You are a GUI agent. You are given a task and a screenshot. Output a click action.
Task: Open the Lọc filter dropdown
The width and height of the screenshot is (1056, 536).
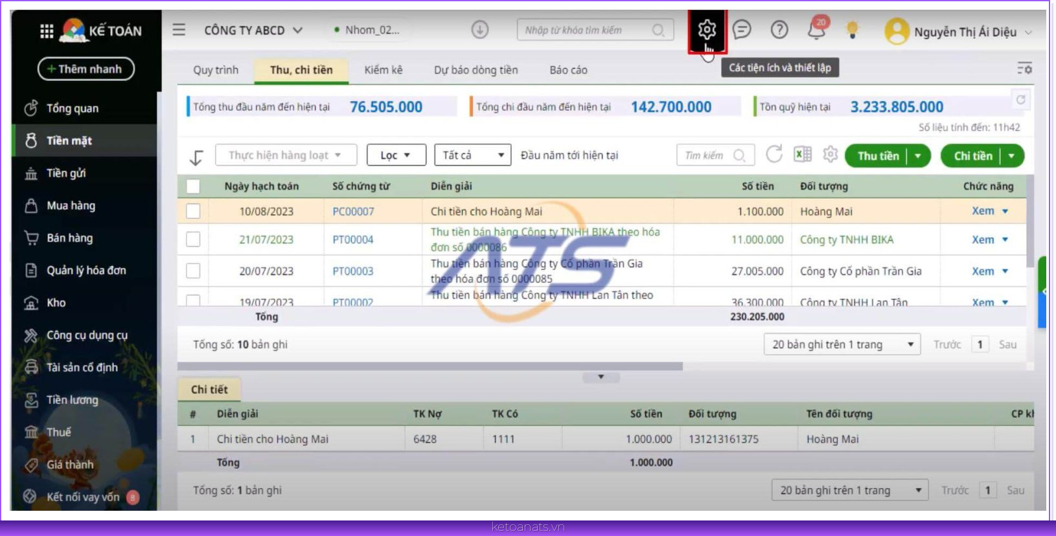pyautogui.click(x=396, y=155)
